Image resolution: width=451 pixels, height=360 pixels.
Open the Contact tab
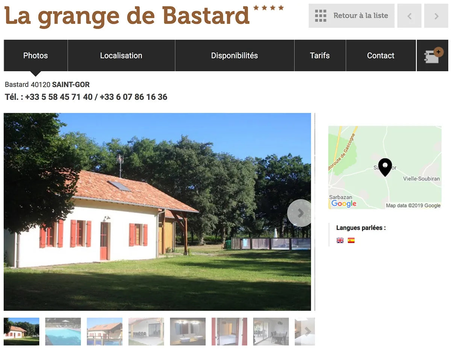pyautogui.click(x=381, y=56)
